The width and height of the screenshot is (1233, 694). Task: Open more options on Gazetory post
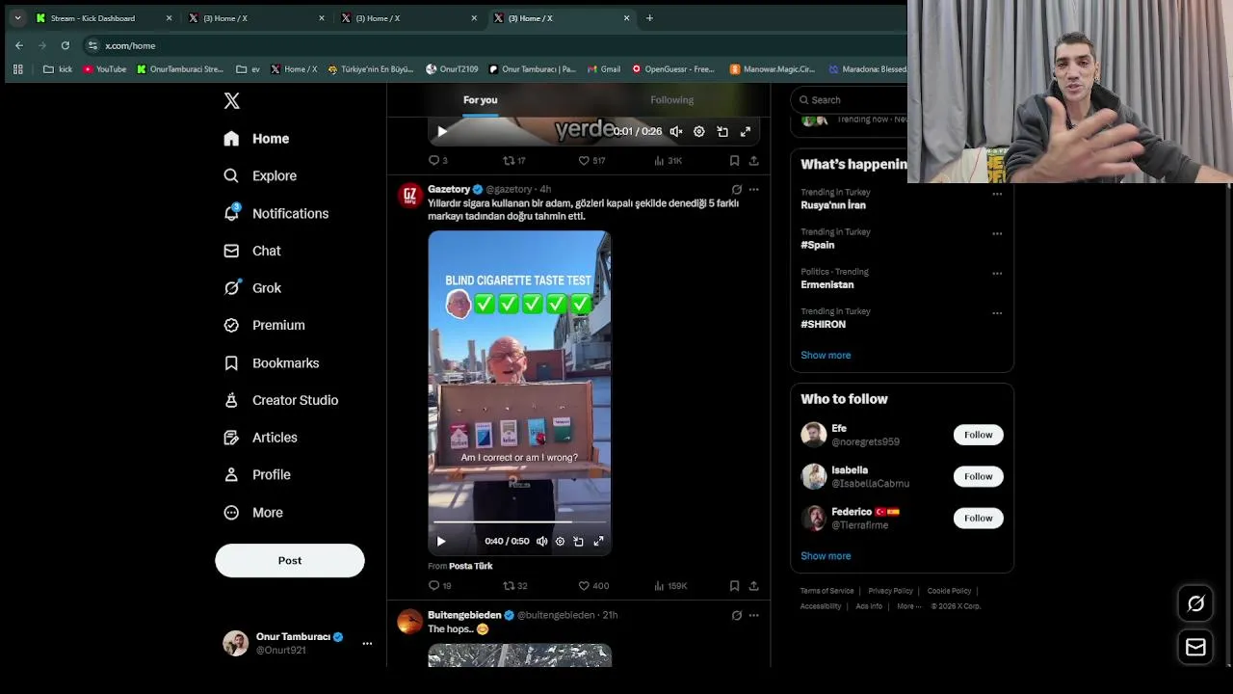pyautogui.click(x=753, y=190)
